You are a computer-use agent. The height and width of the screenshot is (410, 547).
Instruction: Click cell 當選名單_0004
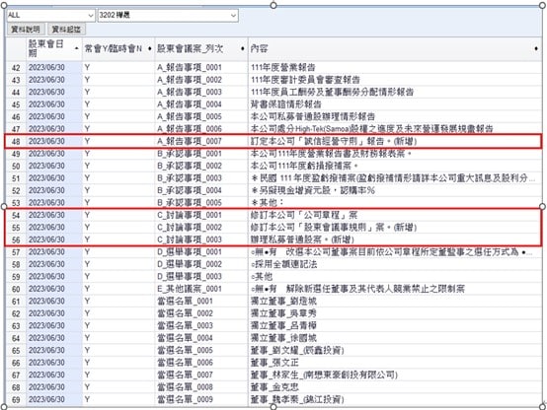(x=201, y=338)
